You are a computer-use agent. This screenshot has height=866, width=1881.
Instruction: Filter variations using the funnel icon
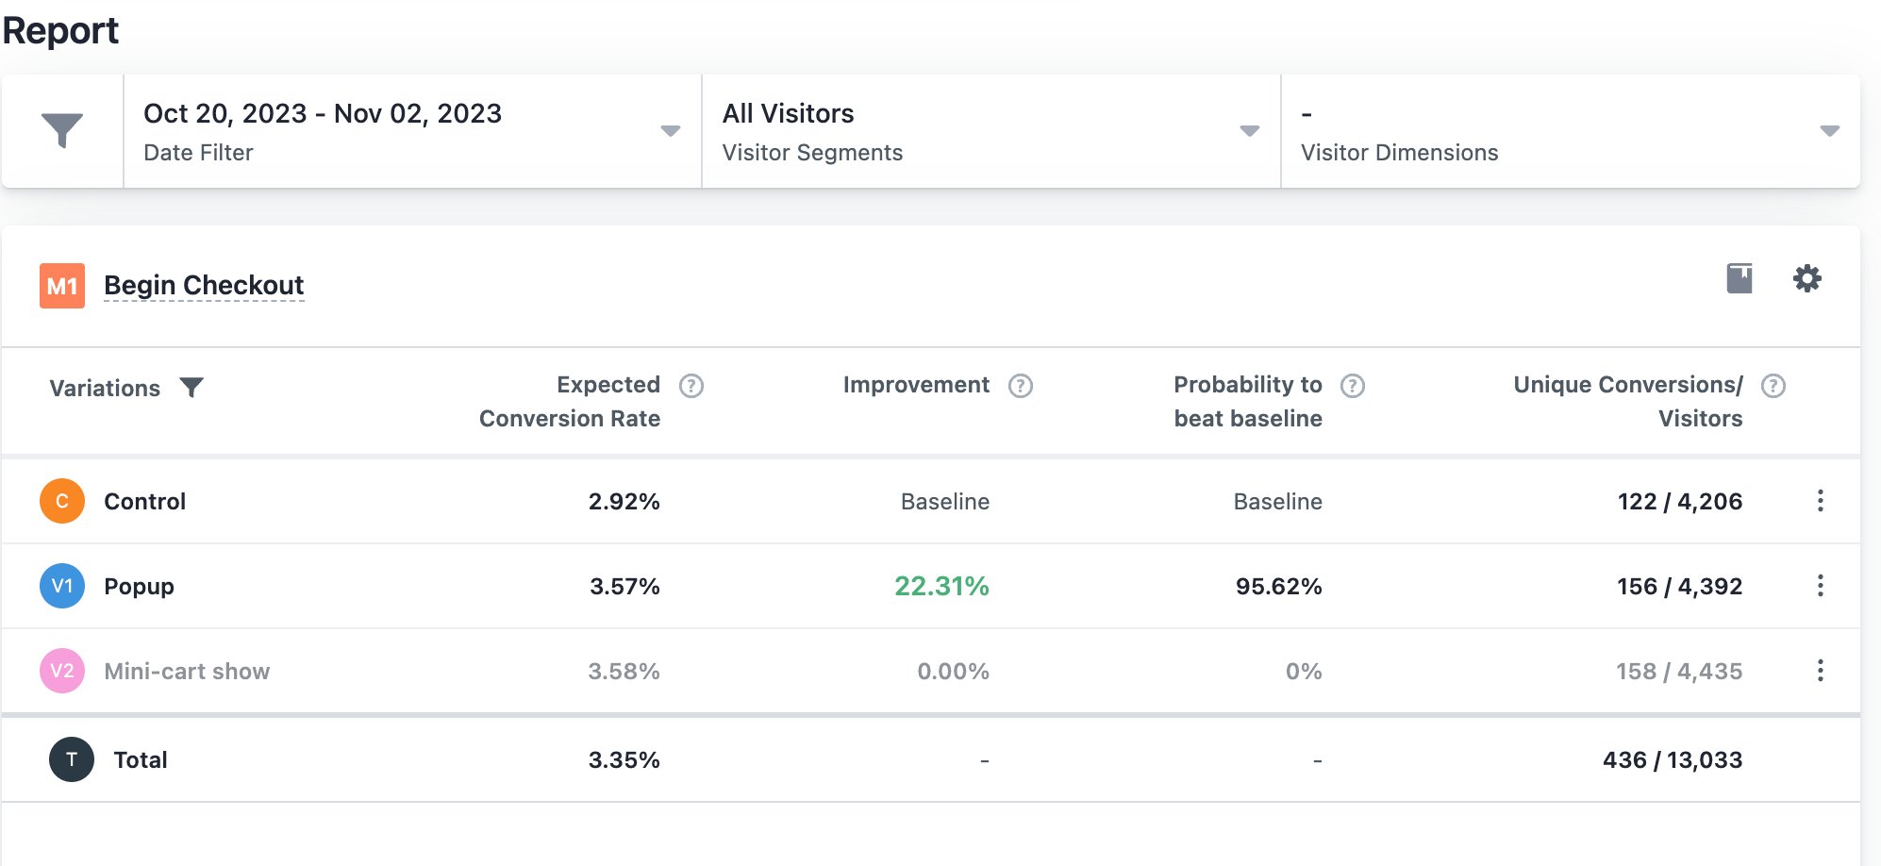pos(191,388)
